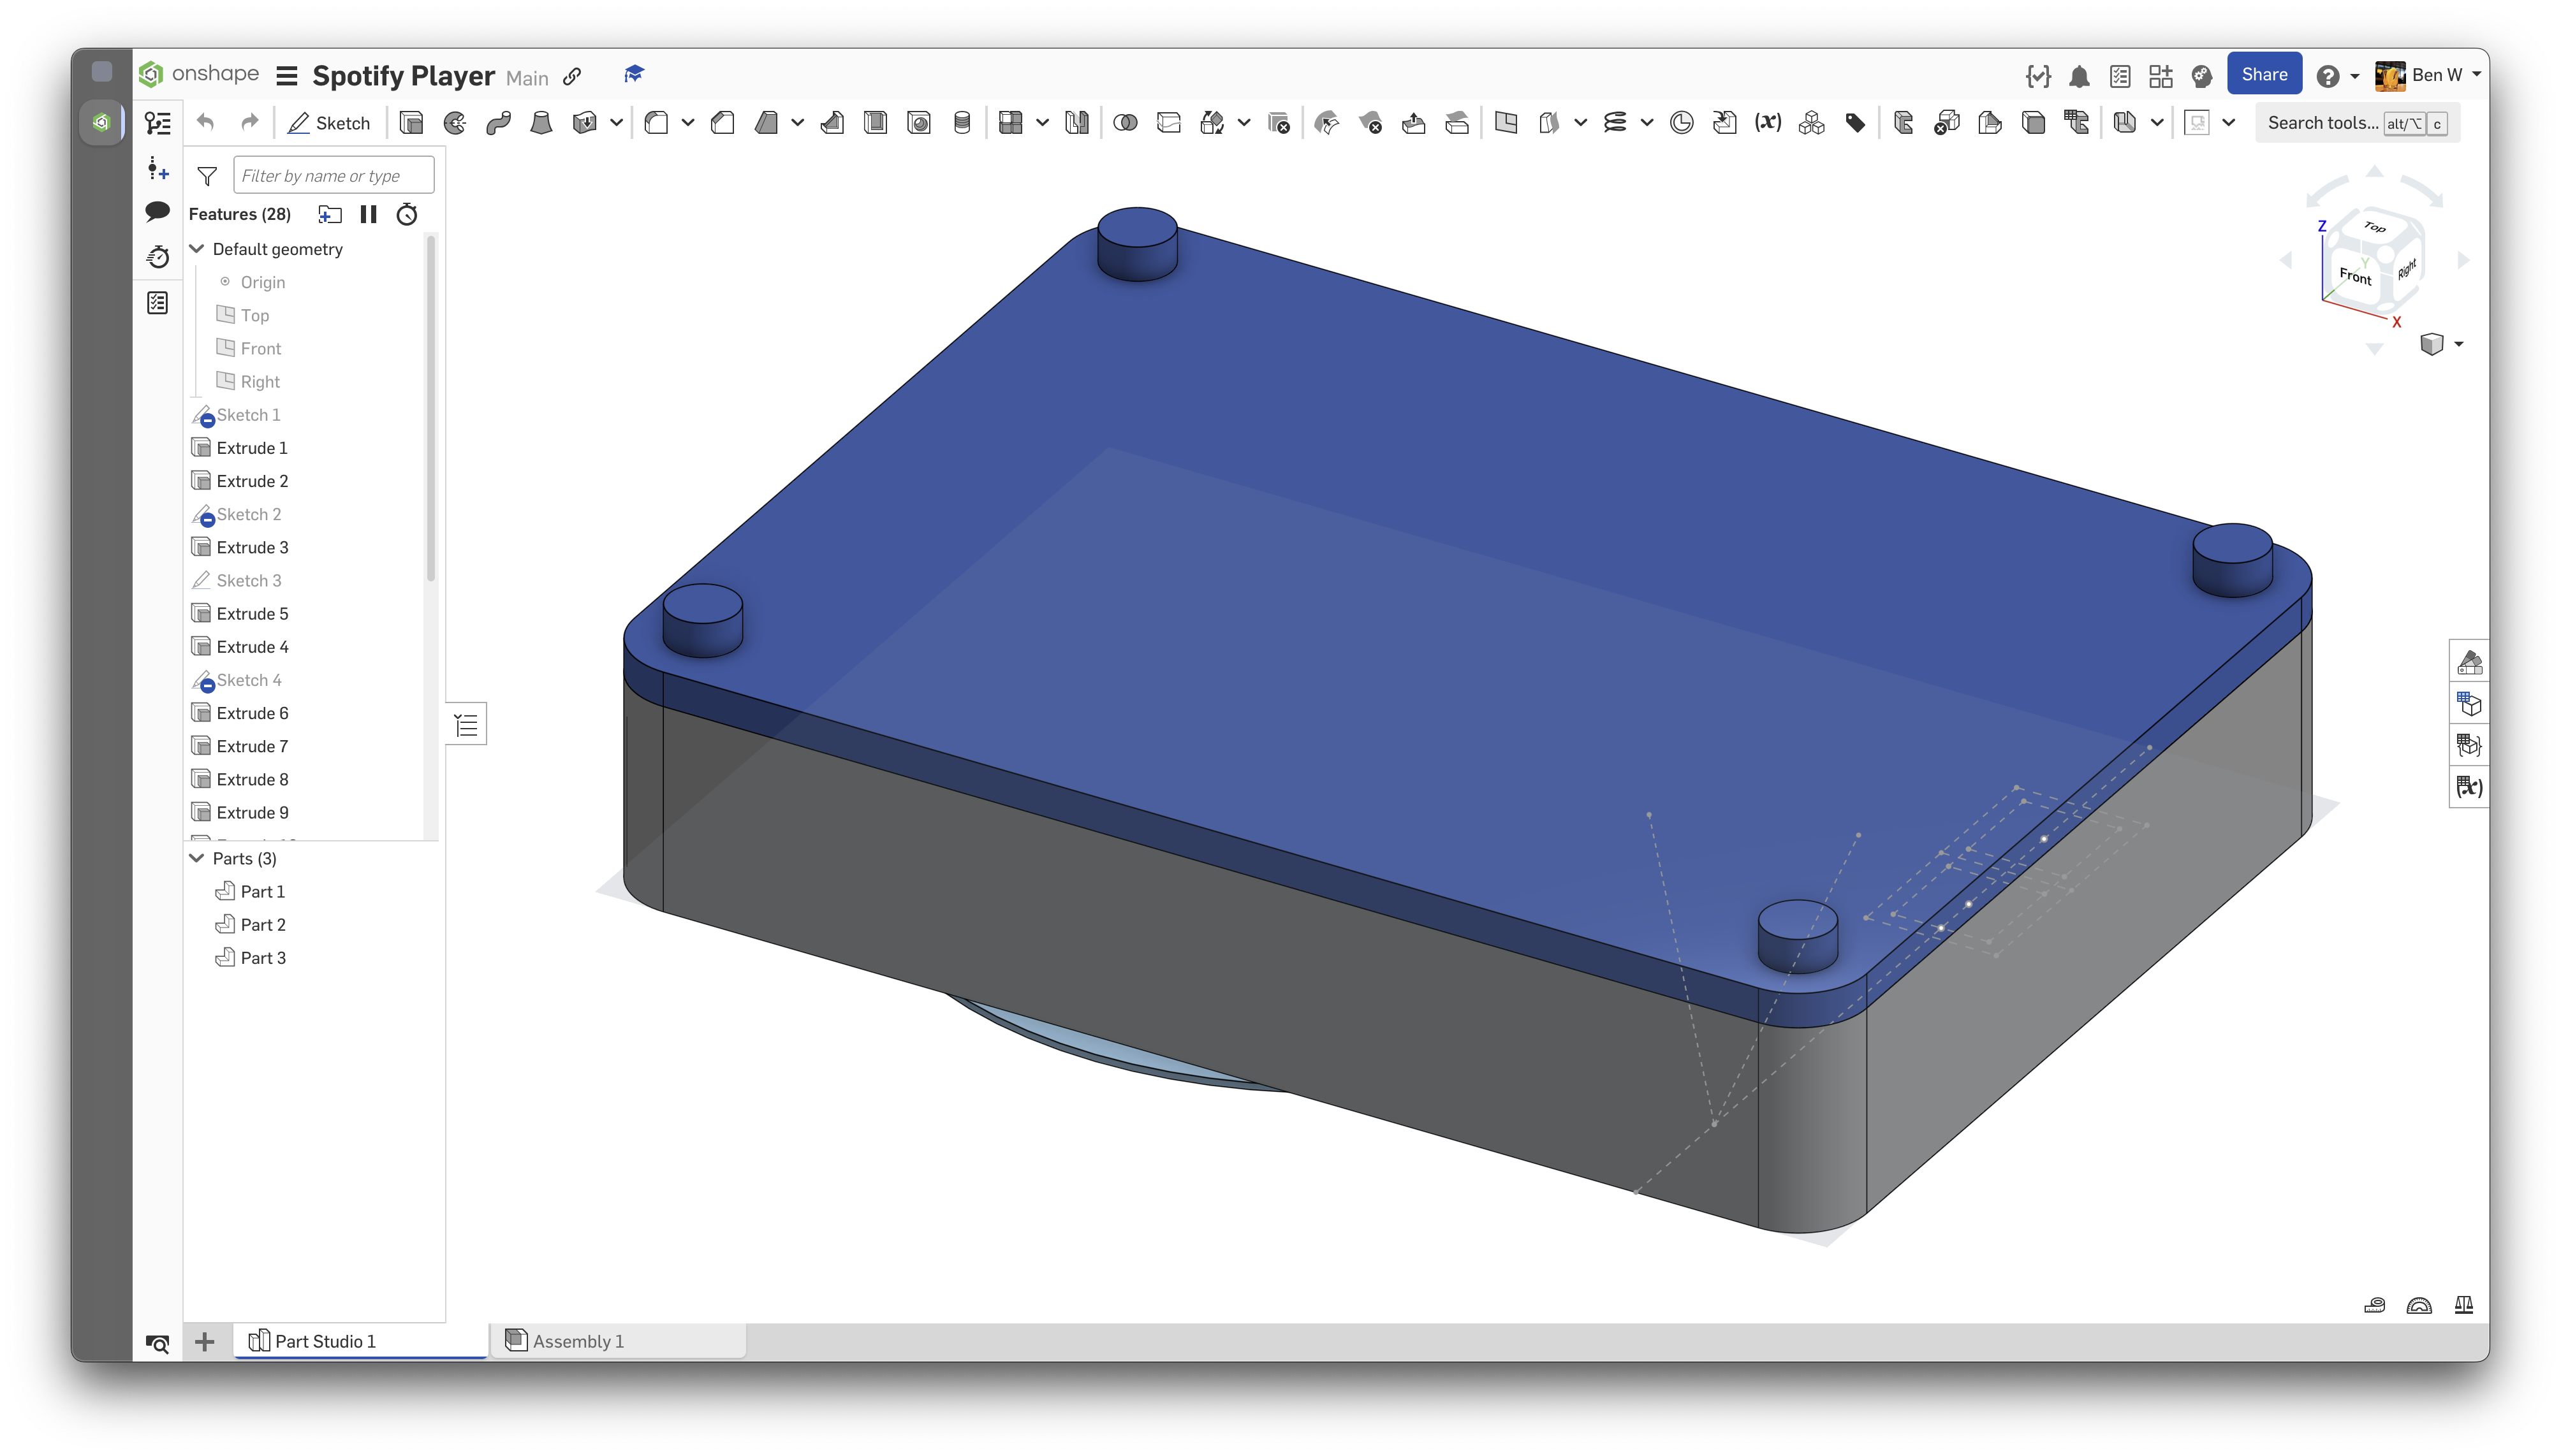Toggle feature list panel collapse button
The image size is (2561, 1456).
466,725
